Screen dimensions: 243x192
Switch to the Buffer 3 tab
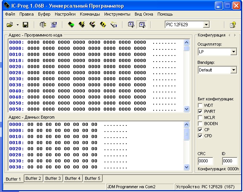click(53, 178)
